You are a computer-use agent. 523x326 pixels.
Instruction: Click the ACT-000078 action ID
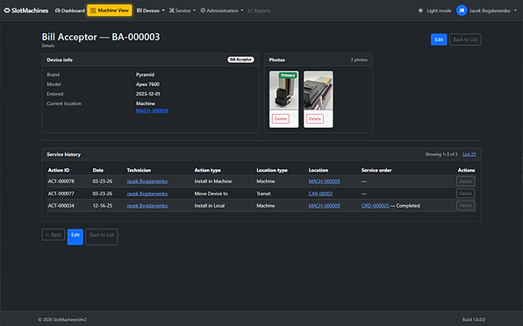(61, 181)
